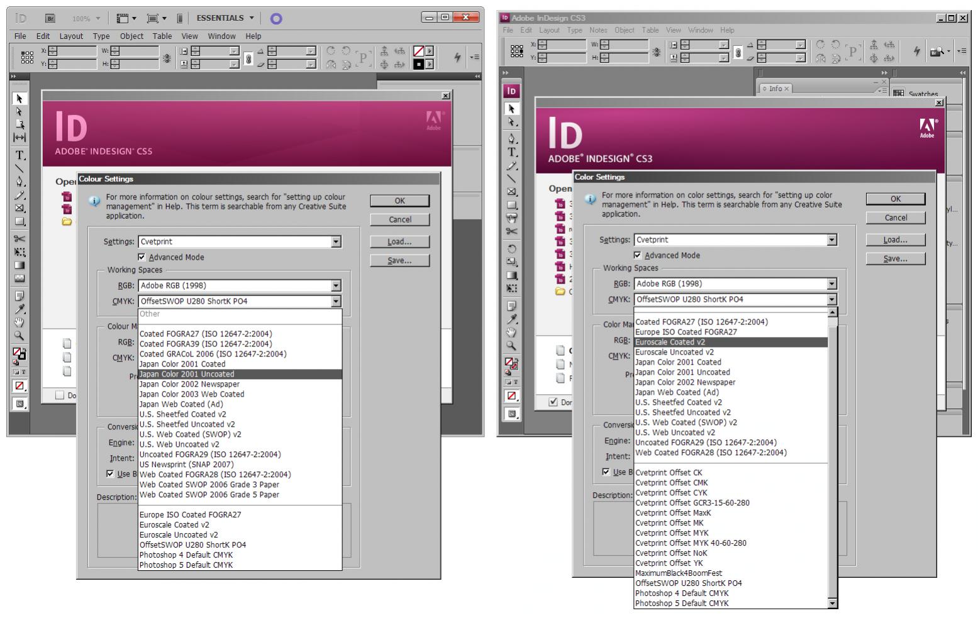Click the black stroke swatch in CS5 control bar
Screen dimensions: 978x623
click(418, 64)
